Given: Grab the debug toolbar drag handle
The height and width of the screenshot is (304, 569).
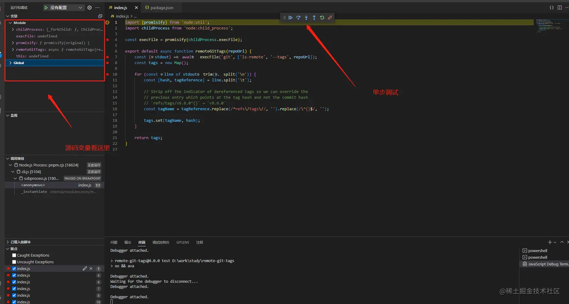Looking at the screenshot, I should (x=284, y=18).
